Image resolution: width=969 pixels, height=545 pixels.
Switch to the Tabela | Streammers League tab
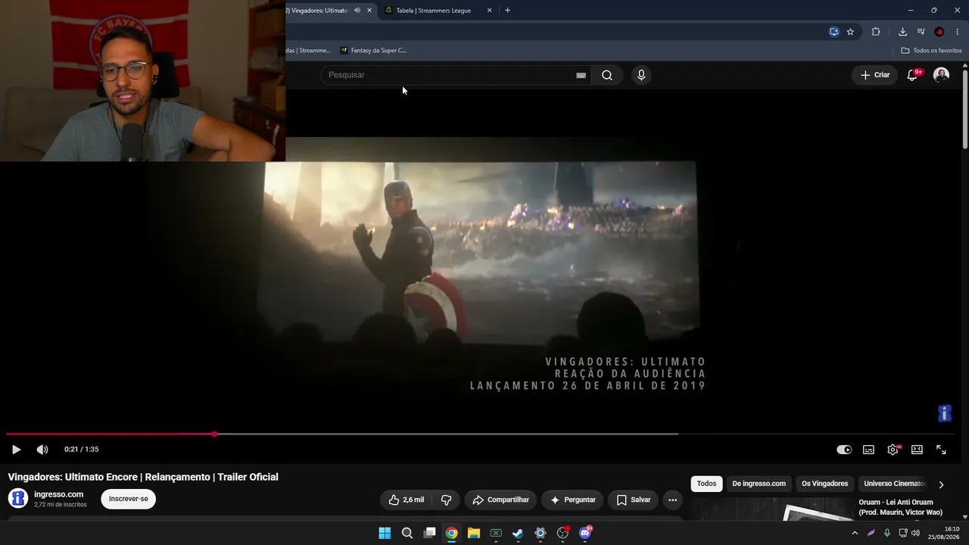434,11
